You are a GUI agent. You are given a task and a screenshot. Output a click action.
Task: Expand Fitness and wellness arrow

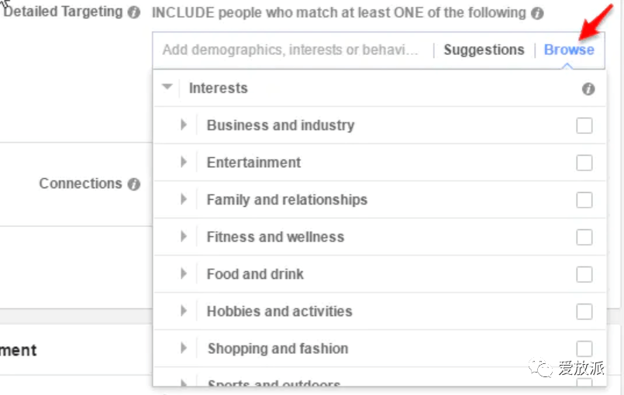(x=184, y=236)
